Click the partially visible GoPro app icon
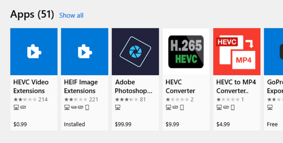283x143 pixels. (274, 51)
